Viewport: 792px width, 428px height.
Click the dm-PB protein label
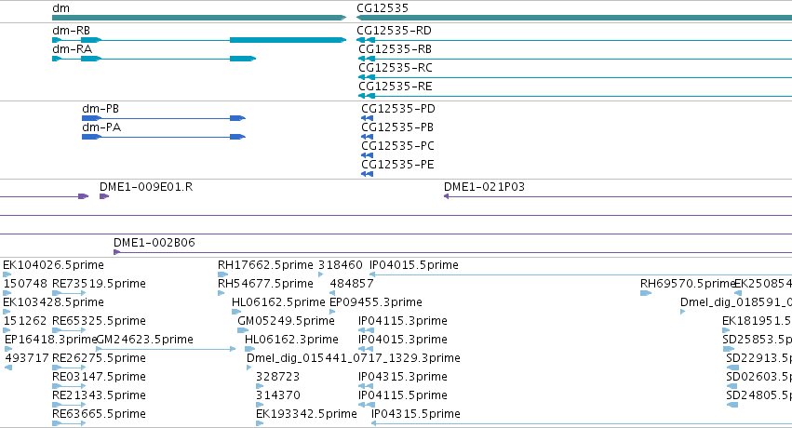101,109
